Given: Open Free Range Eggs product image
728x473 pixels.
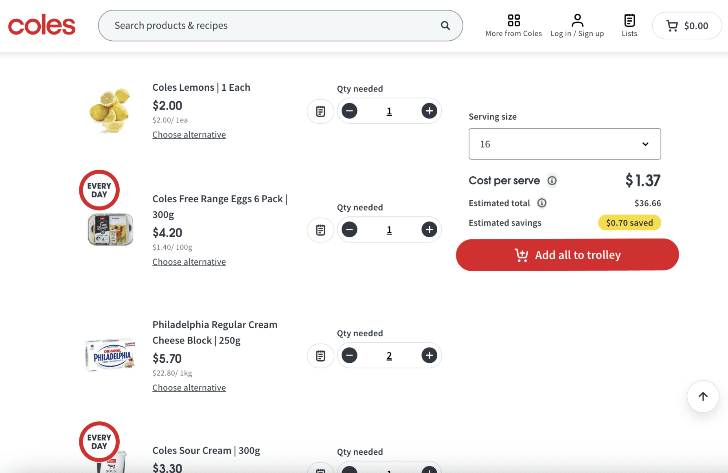Looking at the screenshot, I should coord(110,230).
